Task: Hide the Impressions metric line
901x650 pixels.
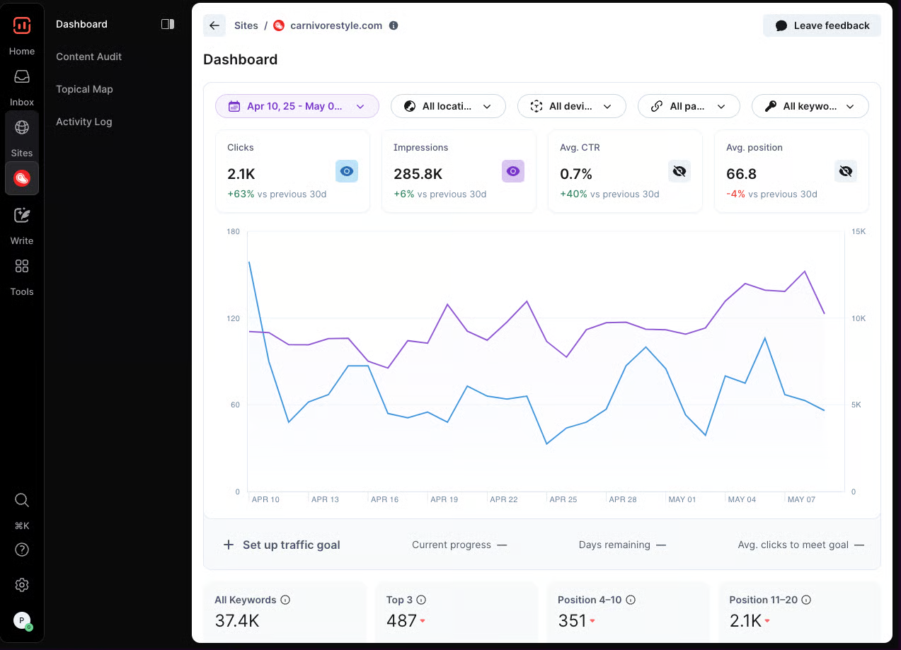Action: coord(512,170)
